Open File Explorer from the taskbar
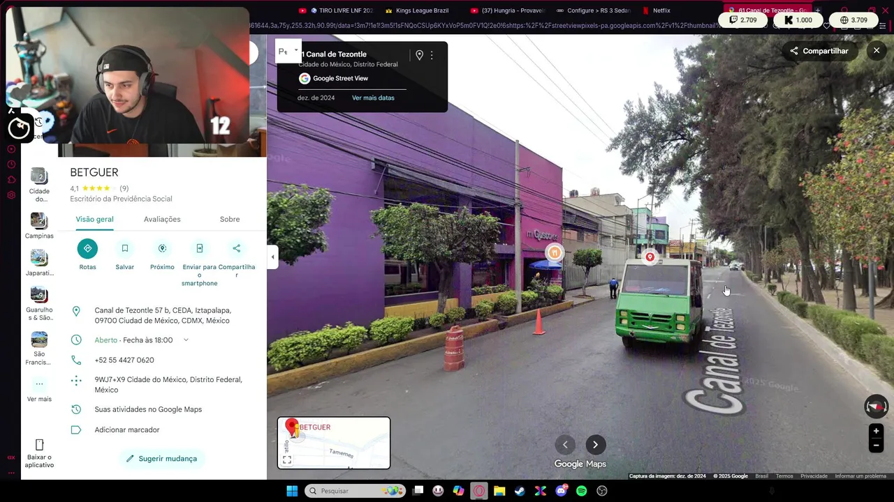The width and height of the screenshot is (894, 502). tap(499, 491)
